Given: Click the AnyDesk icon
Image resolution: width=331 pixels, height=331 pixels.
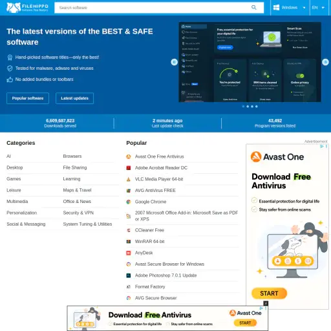Looking at the screenshot, I should click(x=129, y=253).
